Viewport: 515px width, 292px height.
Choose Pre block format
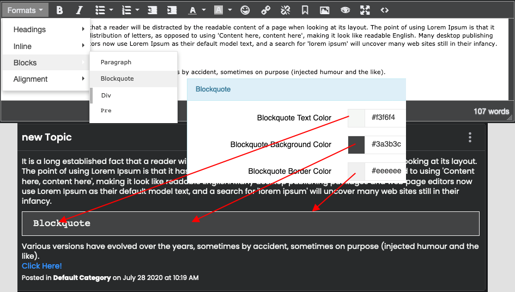(x=134, y=111)
